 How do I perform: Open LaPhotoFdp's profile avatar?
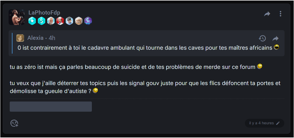(17, 17)
